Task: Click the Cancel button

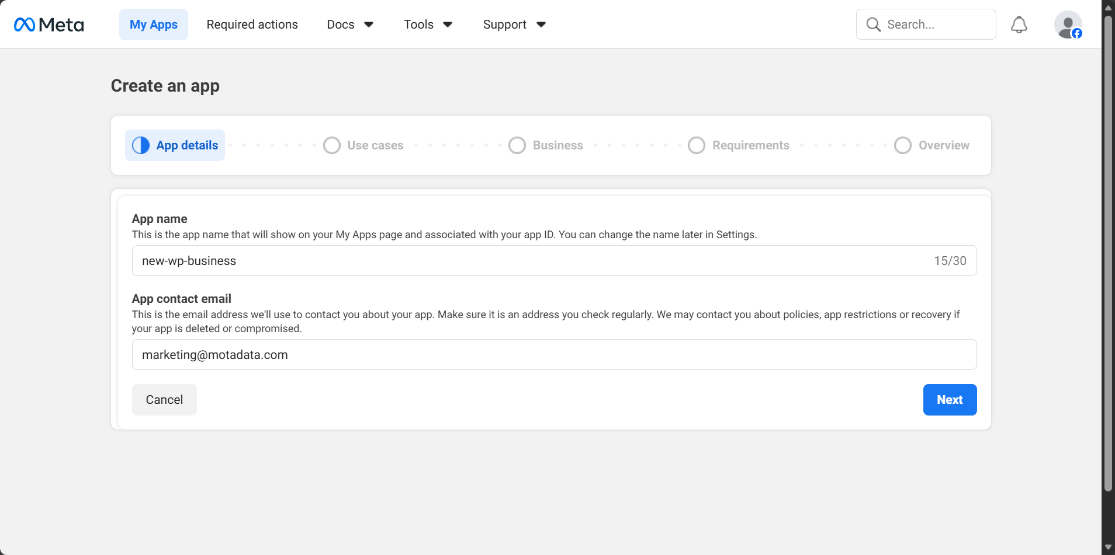Action: point(164,400)
